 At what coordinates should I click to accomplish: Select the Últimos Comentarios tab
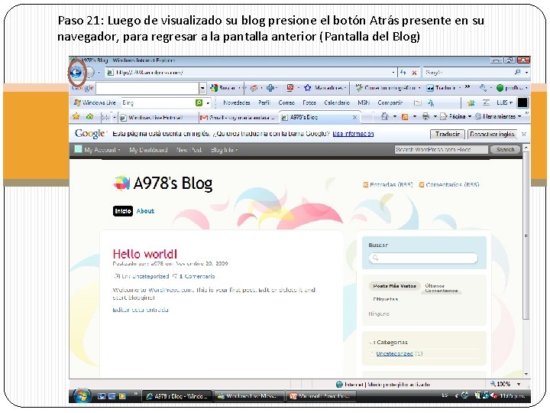pos(442,288)
